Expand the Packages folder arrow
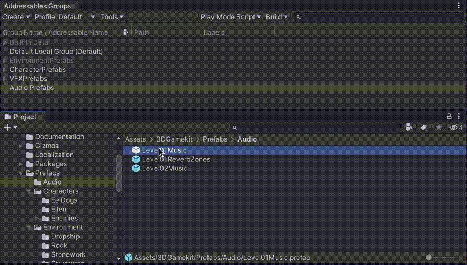 (21, 164)
